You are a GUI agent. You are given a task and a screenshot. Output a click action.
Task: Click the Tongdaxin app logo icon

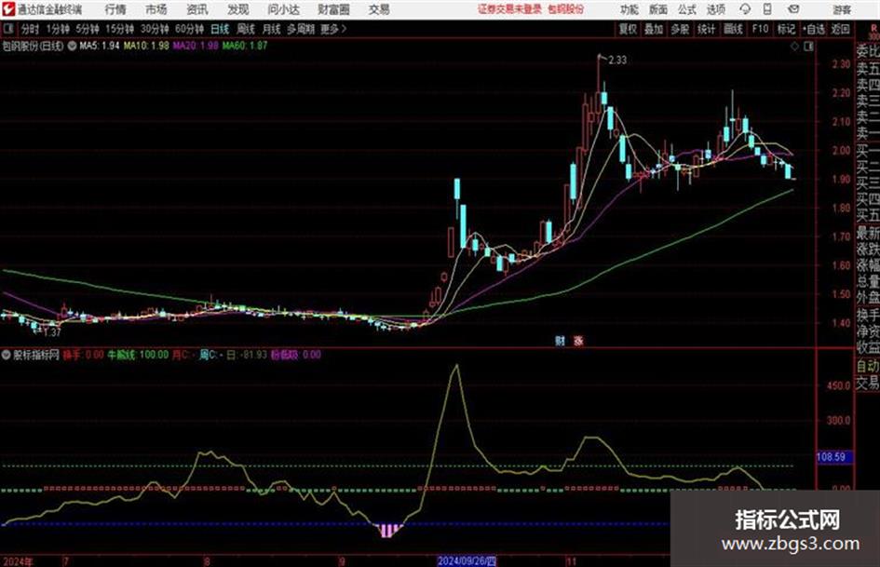point(7,9)
